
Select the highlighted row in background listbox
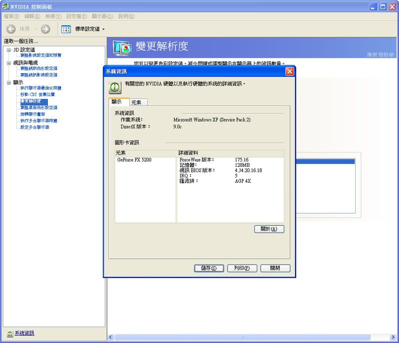coord(325,161)
